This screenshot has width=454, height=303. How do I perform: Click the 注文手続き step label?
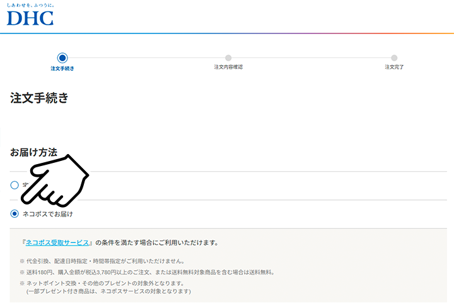[62, 68]
